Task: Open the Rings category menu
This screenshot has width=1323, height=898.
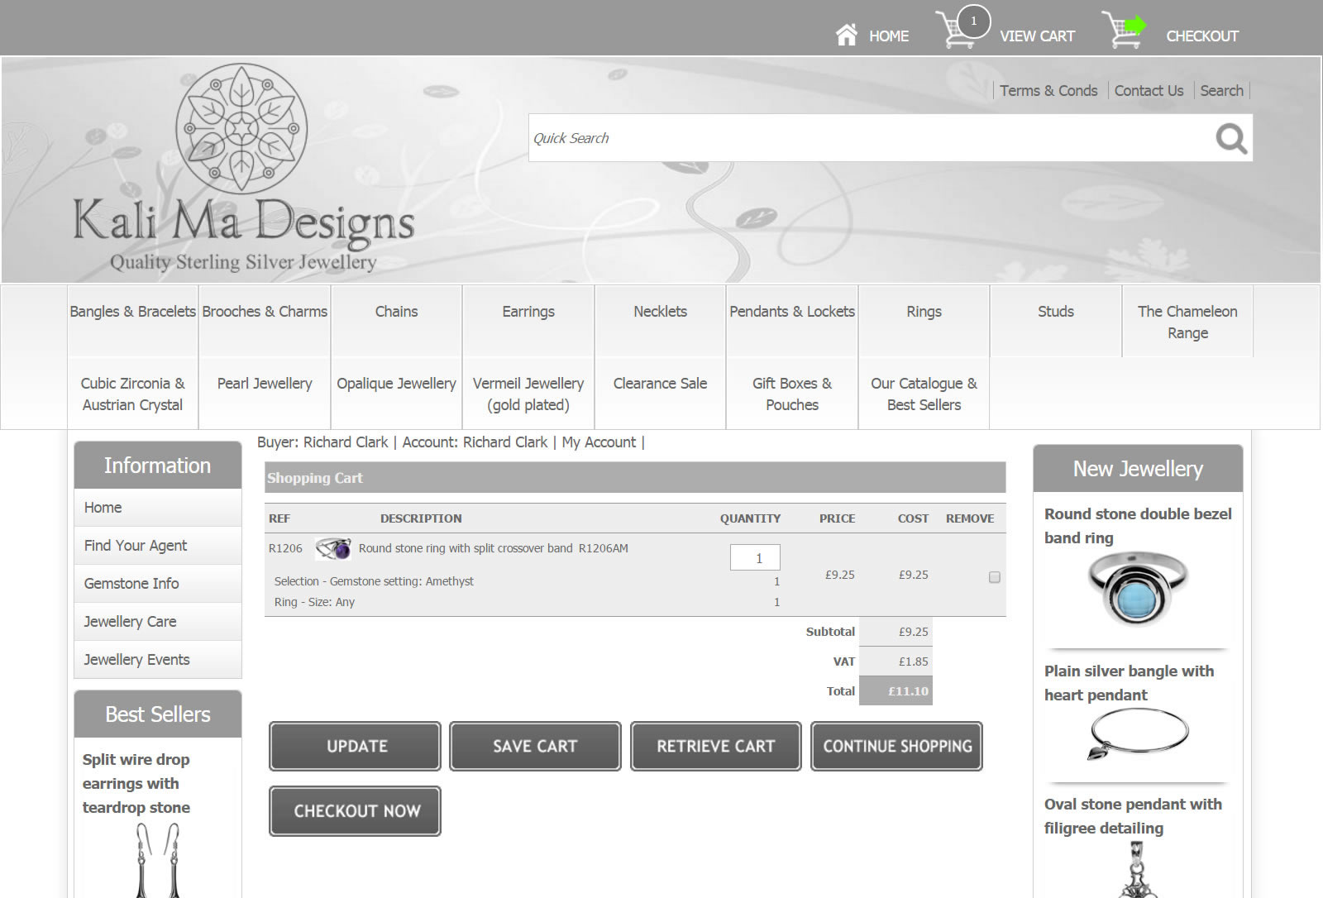Action: (924, 312)
